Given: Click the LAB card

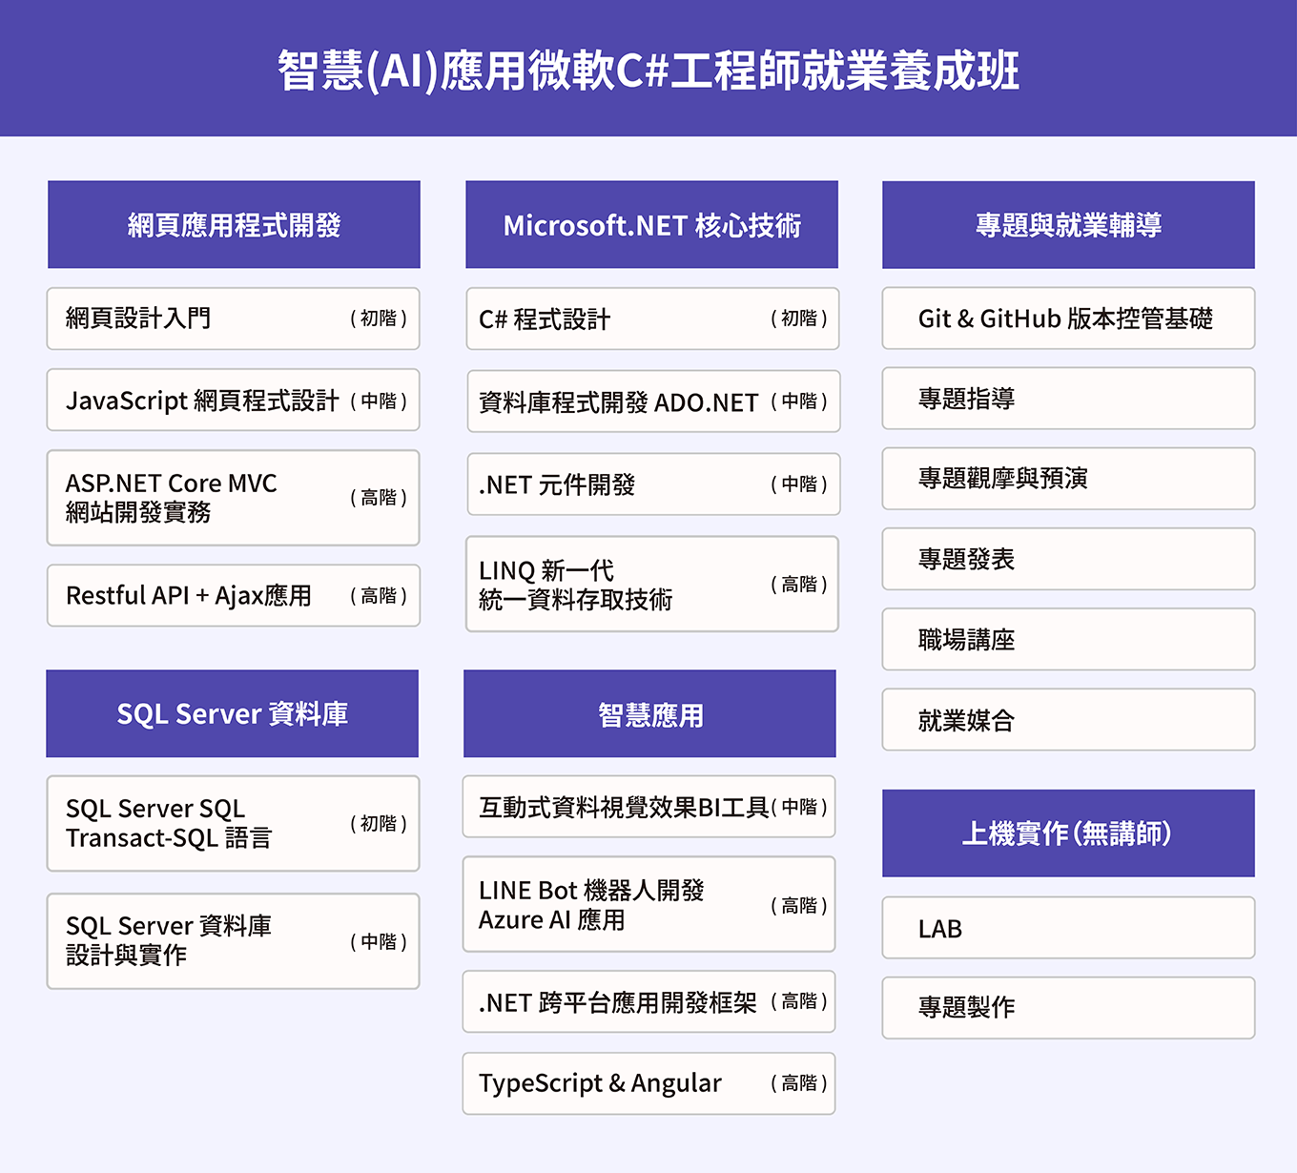Looking at the screenshot, I should point(1068,928).
